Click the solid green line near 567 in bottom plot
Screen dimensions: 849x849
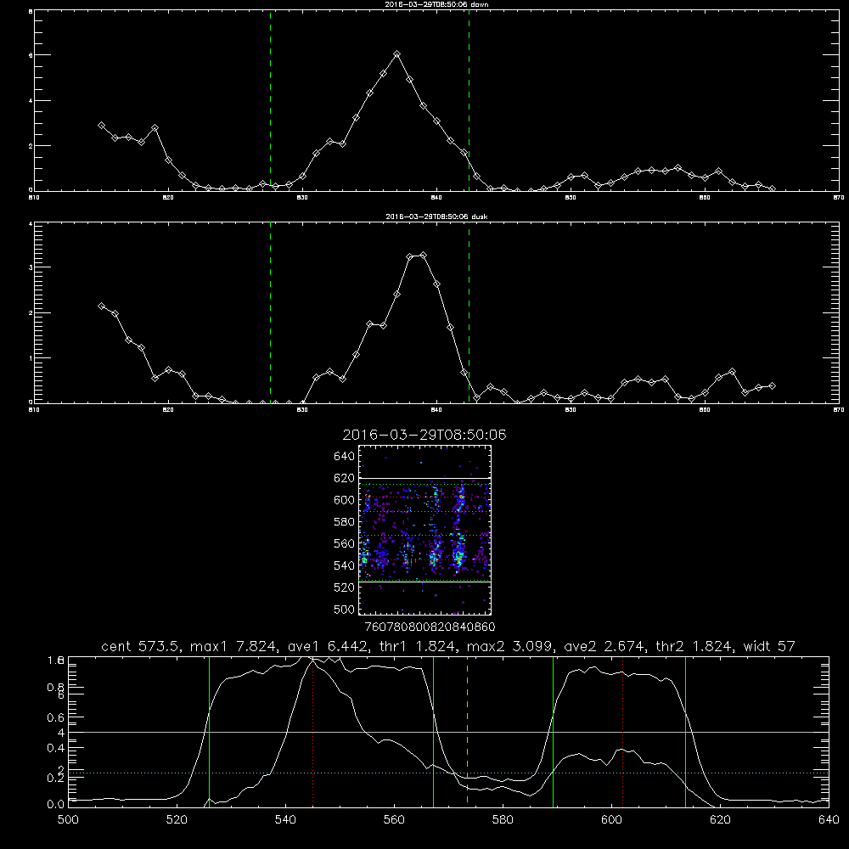click(x=433, y=731)
